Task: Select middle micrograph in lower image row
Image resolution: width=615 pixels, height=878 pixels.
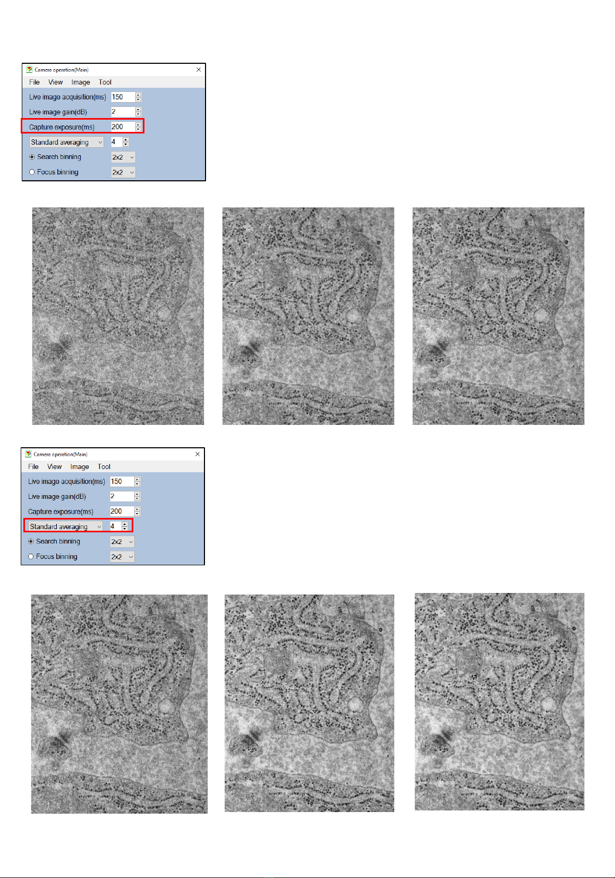Action: pyautogui.click(x=309, y=703)
